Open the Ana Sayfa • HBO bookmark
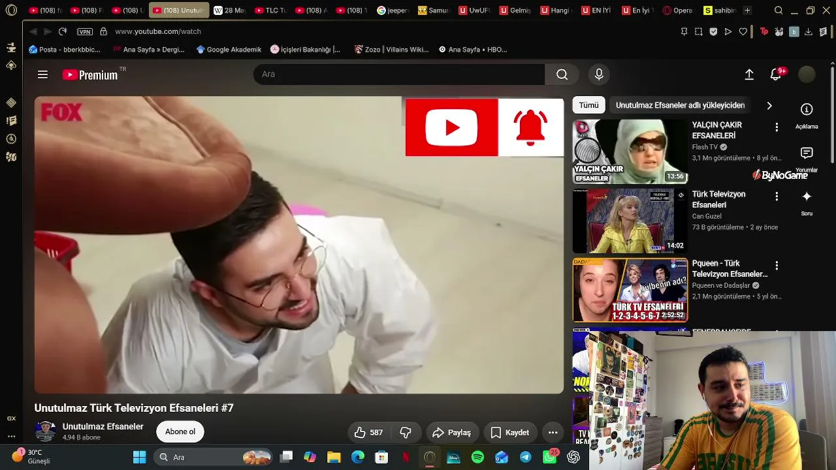This screenshot has width=836, height=470. click(x=473, y=50)
